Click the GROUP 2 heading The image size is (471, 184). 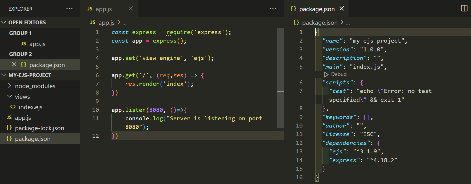coord(20,54)
